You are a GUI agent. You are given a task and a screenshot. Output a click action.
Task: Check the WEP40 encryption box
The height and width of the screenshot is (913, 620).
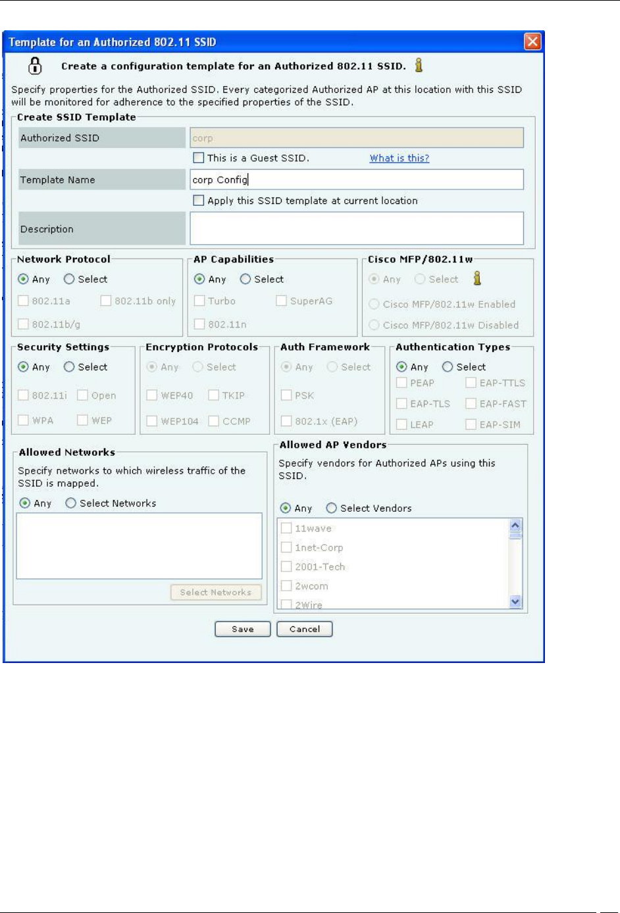pos(152,395)
